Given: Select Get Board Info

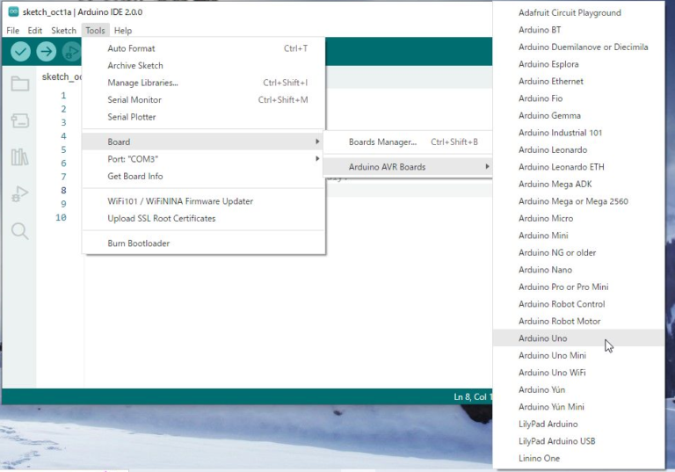Looking at the screenshot, I should tap(204, 176).
